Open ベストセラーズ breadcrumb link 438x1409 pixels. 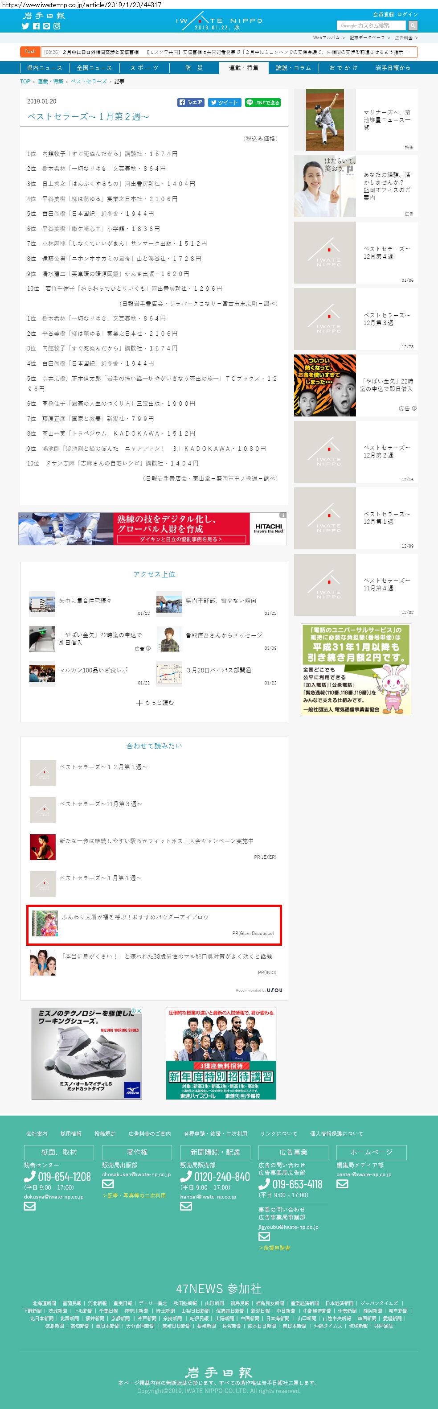[x=89, y=82]
